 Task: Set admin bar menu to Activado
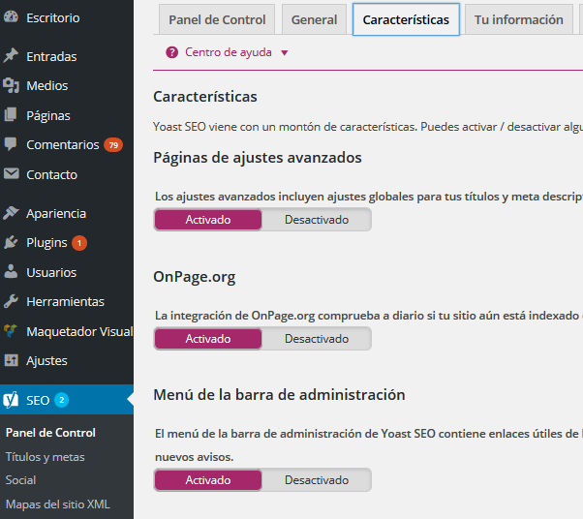[208, 480]
